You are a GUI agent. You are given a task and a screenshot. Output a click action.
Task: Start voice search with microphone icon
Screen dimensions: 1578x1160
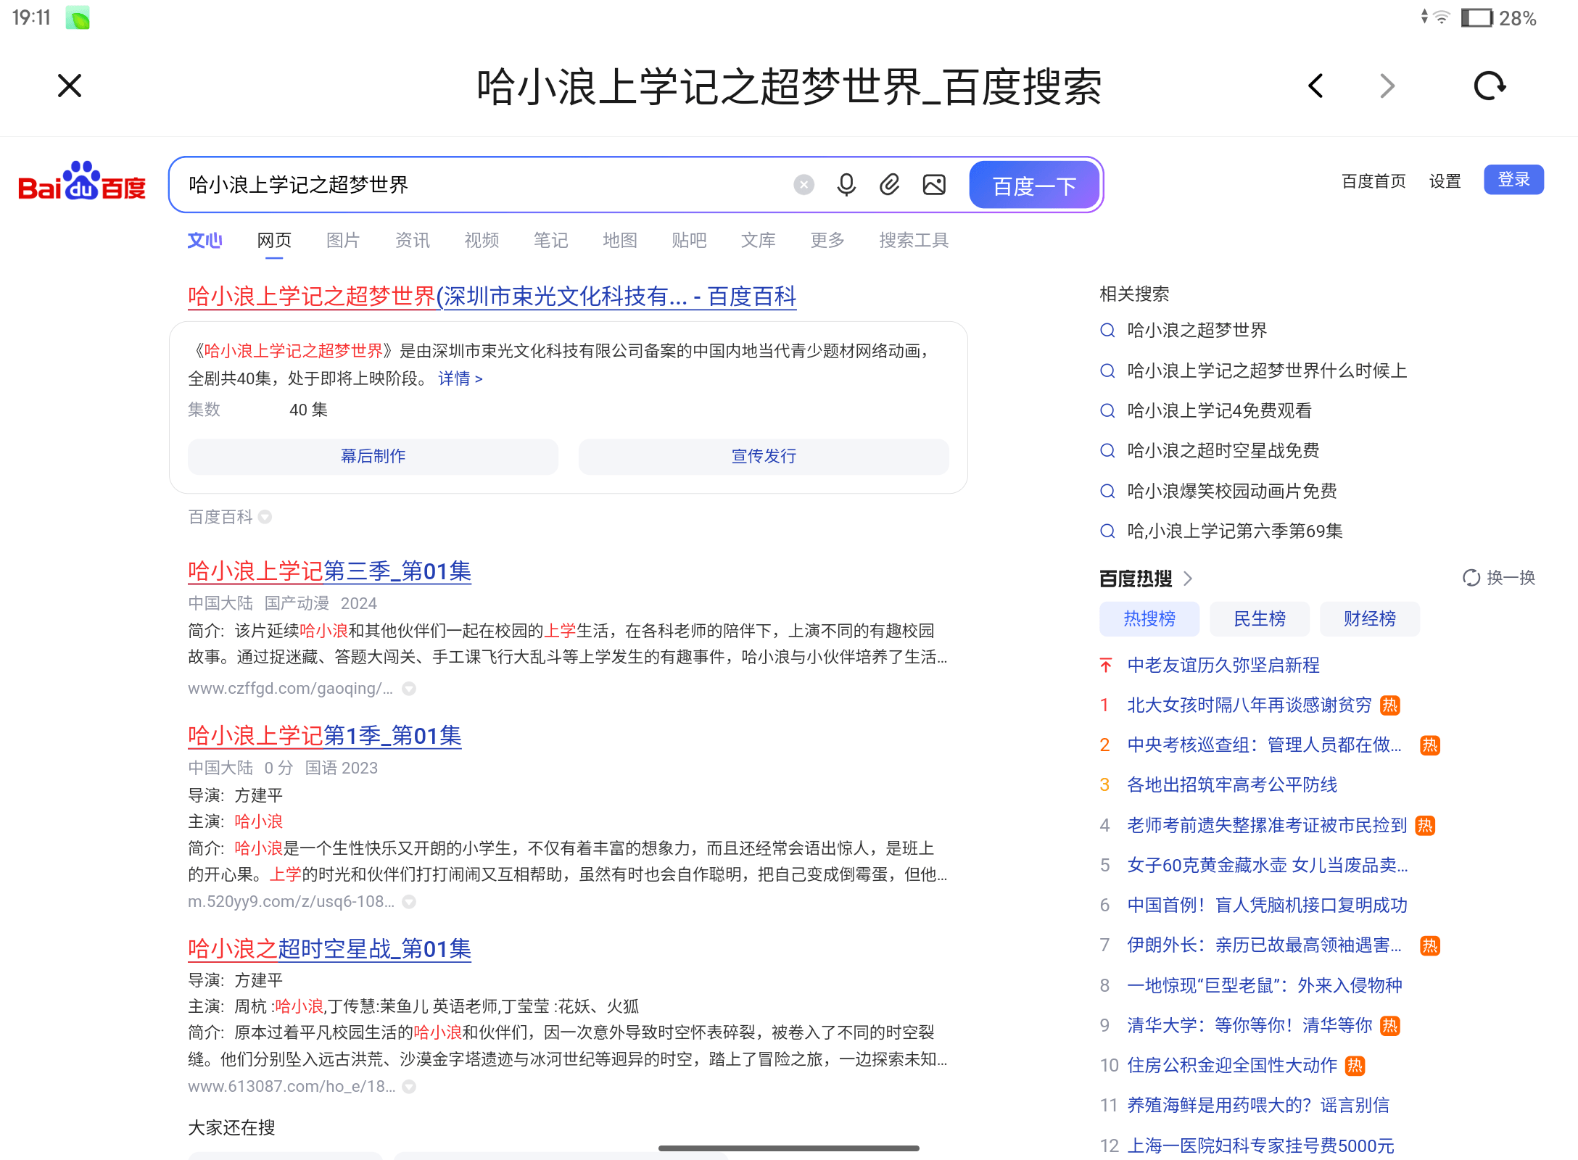point(846,185)
